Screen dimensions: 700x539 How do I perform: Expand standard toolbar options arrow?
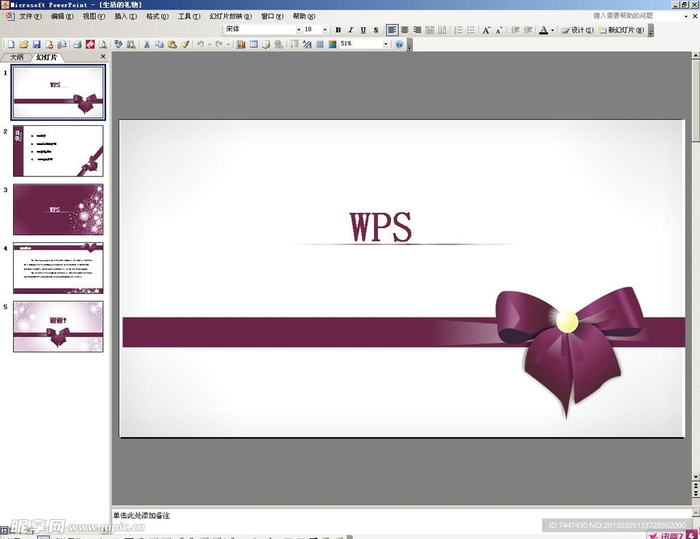point(410,45)
